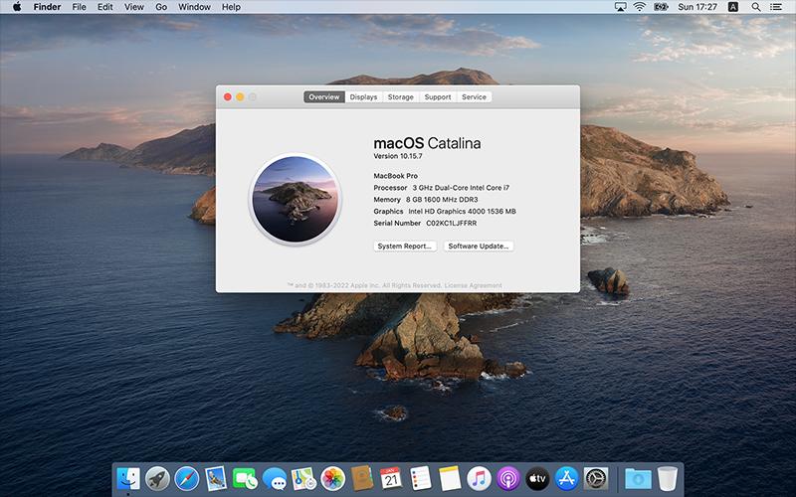Open the Apple menu

[x=17, y=7]
